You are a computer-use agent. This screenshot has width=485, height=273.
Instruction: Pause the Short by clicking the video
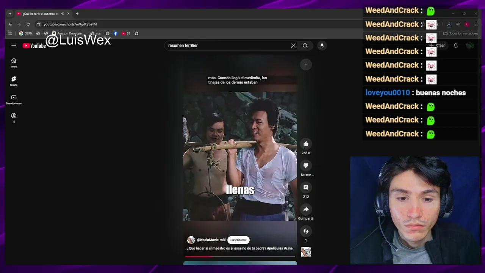(x=240, y=155)
